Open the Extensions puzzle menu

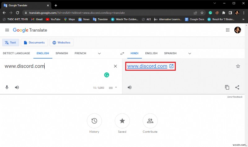tap(224, 13)
